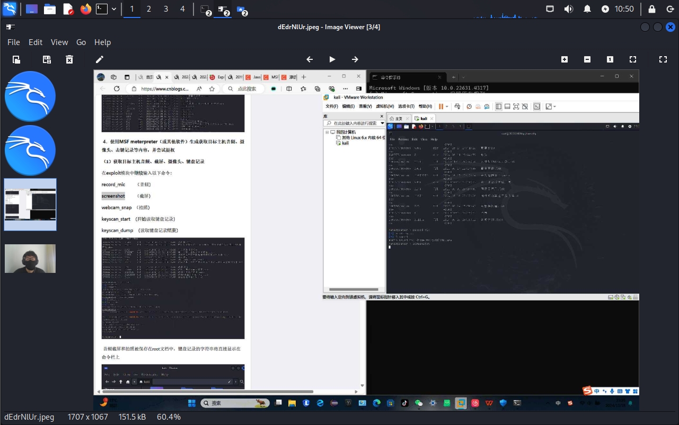Viewport: 679px width, 425px height.
Task: Click the webcam_snap command text in the article
Action: (117, 208)
